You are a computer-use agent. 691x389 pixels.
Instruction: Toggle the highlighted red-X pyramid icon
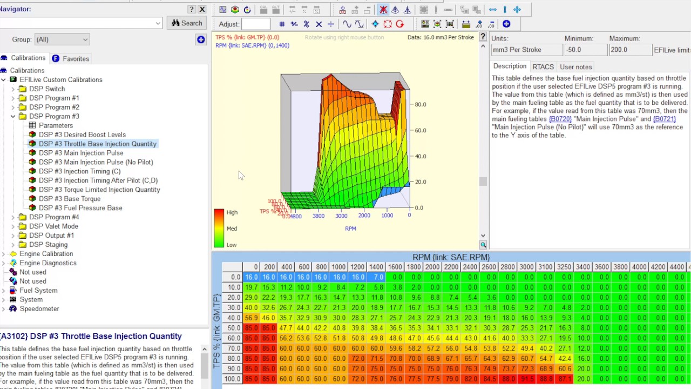point(383,10)
